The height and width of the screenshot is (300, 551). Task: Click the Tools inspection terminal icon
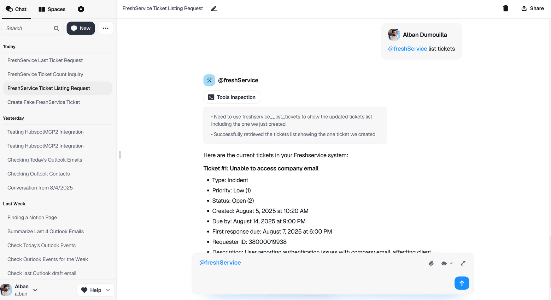point(211,97)
